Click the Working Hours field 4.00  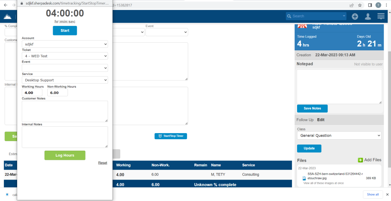pos(32,93)
